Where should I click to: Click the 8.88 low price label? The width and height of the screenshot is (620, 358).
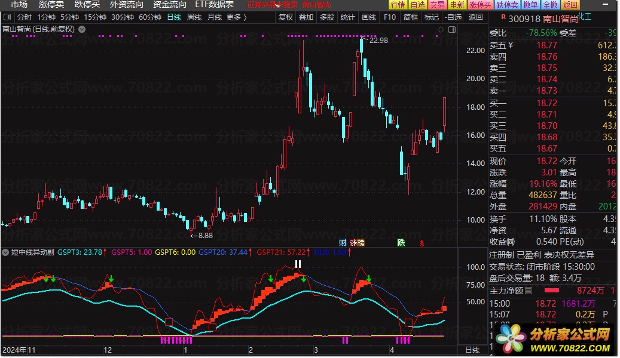click(206, 236)
